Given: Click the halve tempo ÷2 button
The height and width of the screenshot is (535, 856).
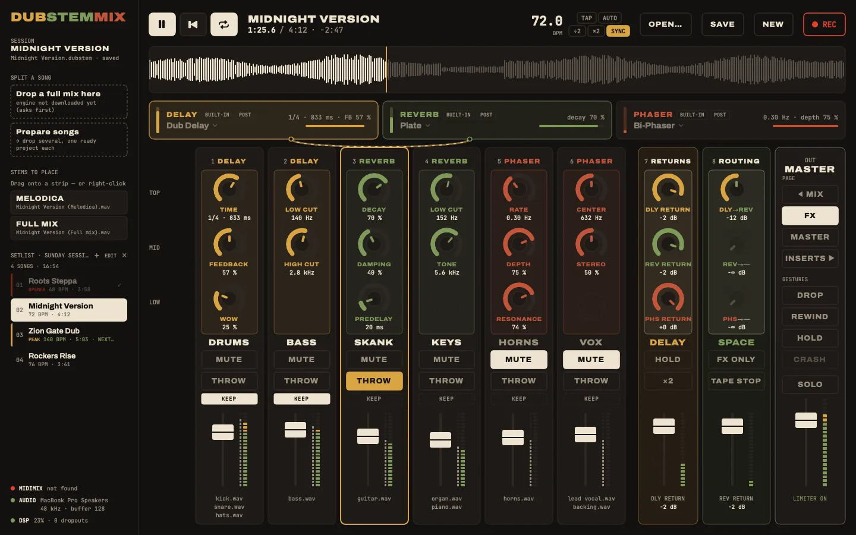Looking at the screenshot, I should 577,31.
